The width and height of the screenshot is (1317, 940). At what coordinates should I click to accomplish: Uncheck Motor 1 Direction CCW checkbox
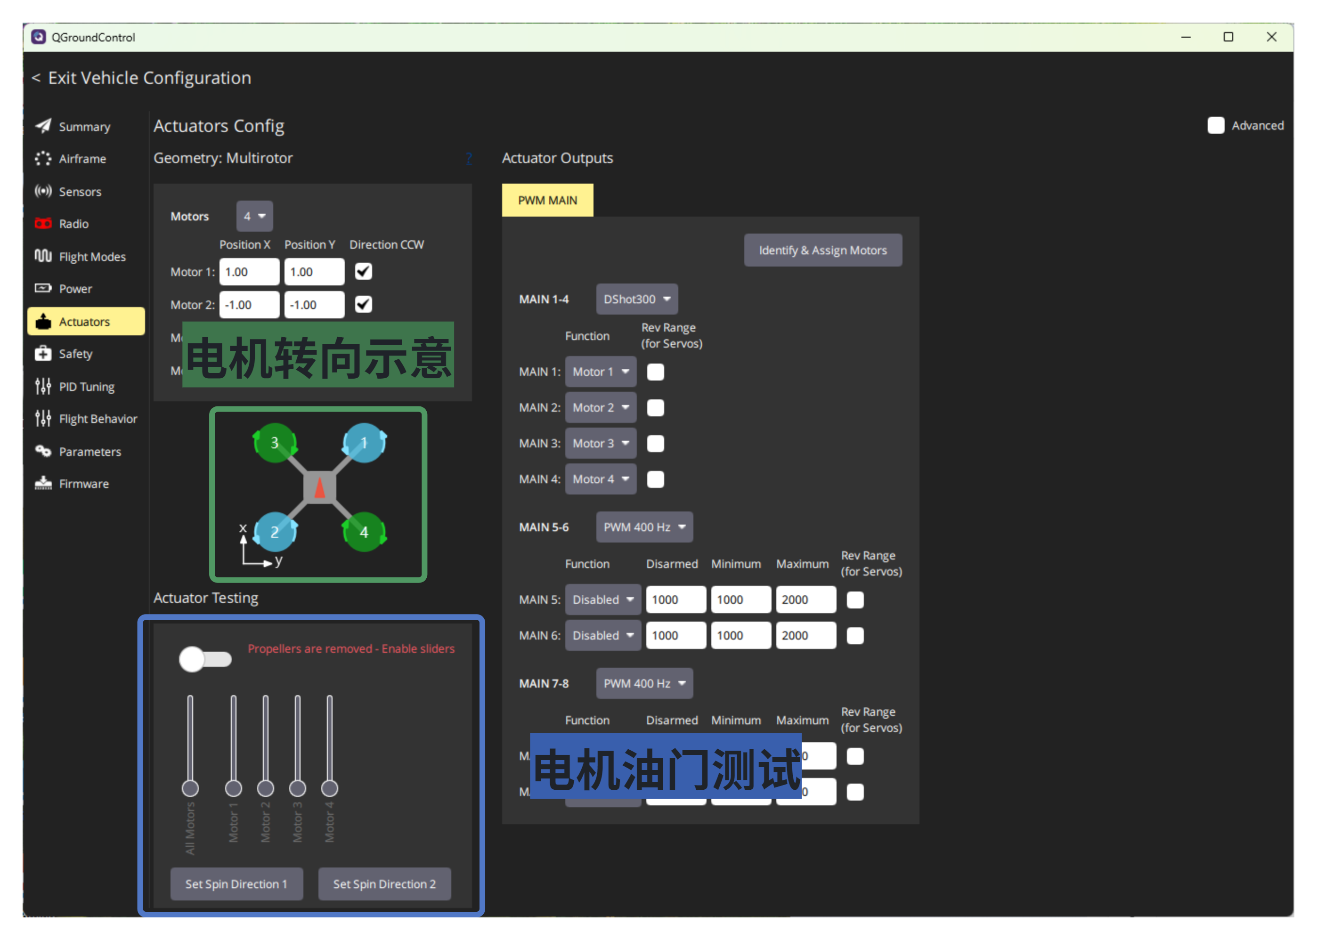364,271
